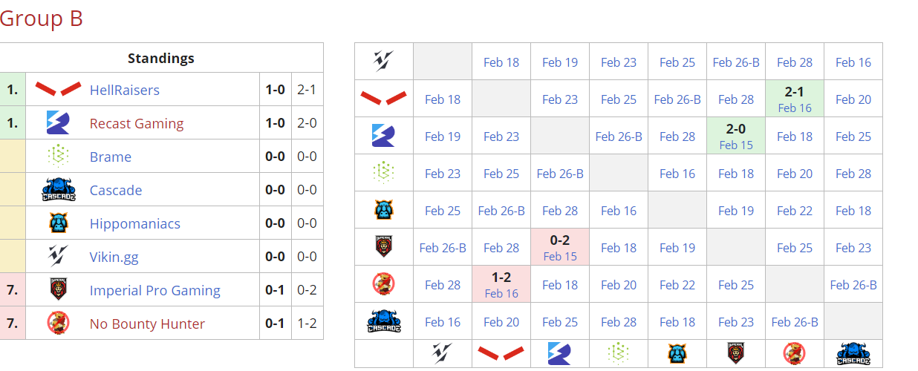The width and height of the screenshot is (918, 371).
Task: Open the HellRaisers team name link
Action: [x=124, y=90]
